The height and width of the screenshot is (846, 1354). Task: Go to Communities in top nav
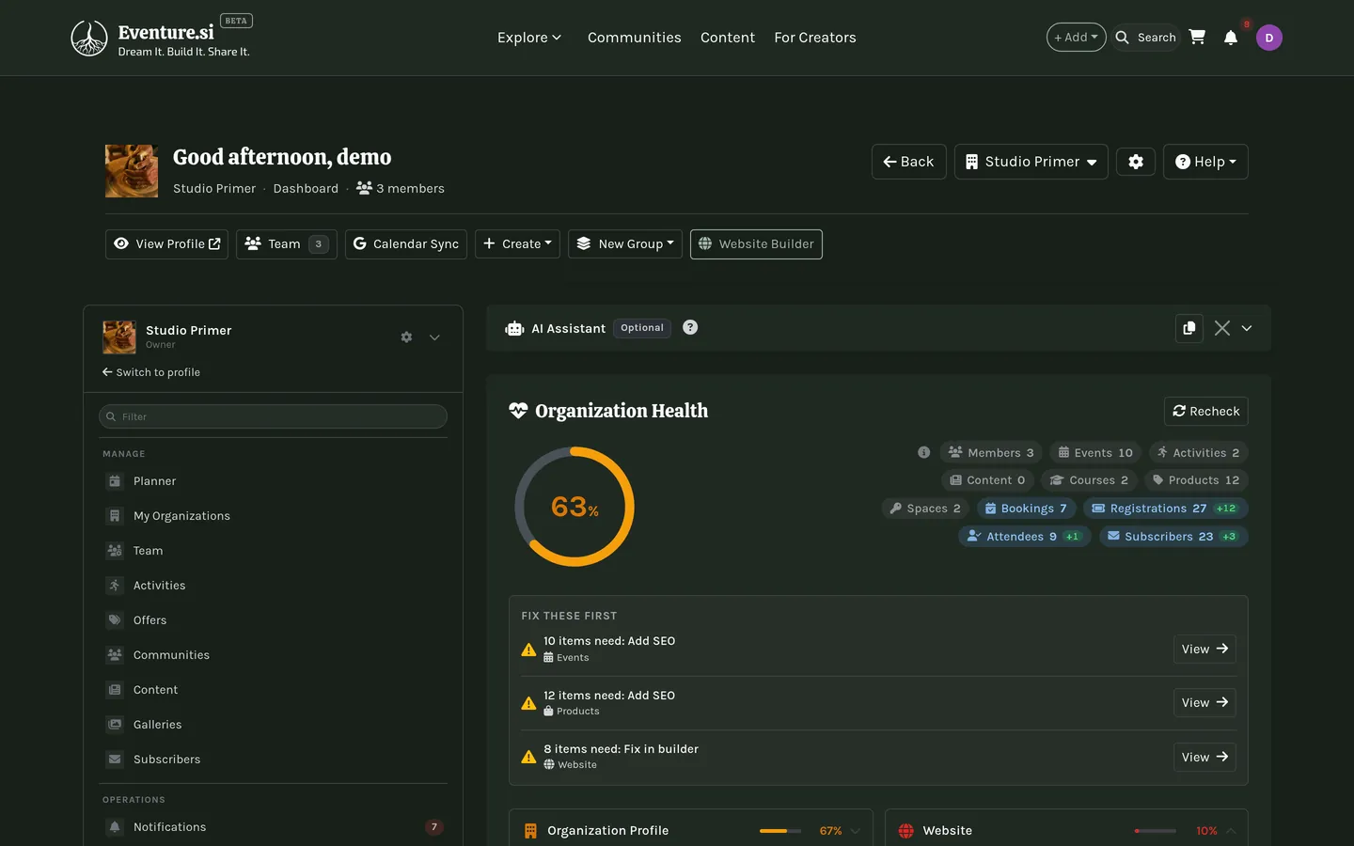tap(635, 38)
